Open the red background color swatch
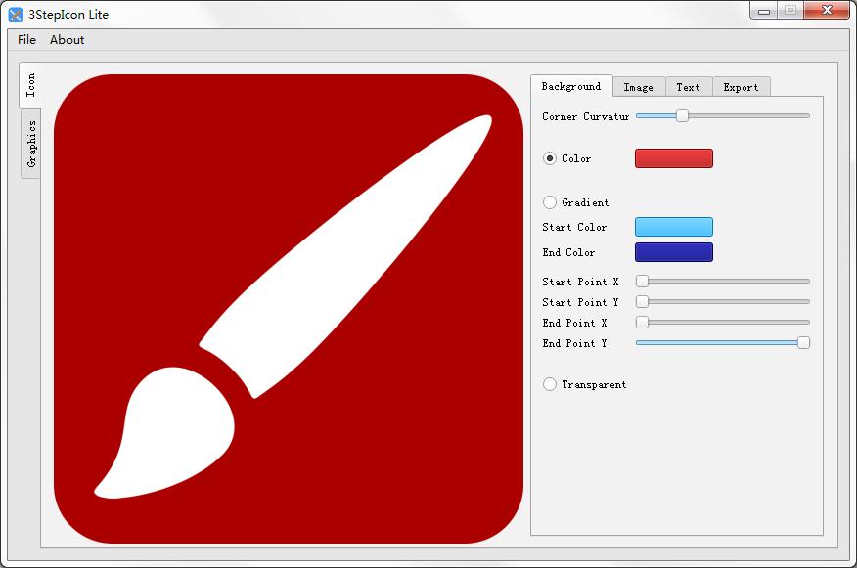Screen dimensions: 857x568 pos(674,158)
